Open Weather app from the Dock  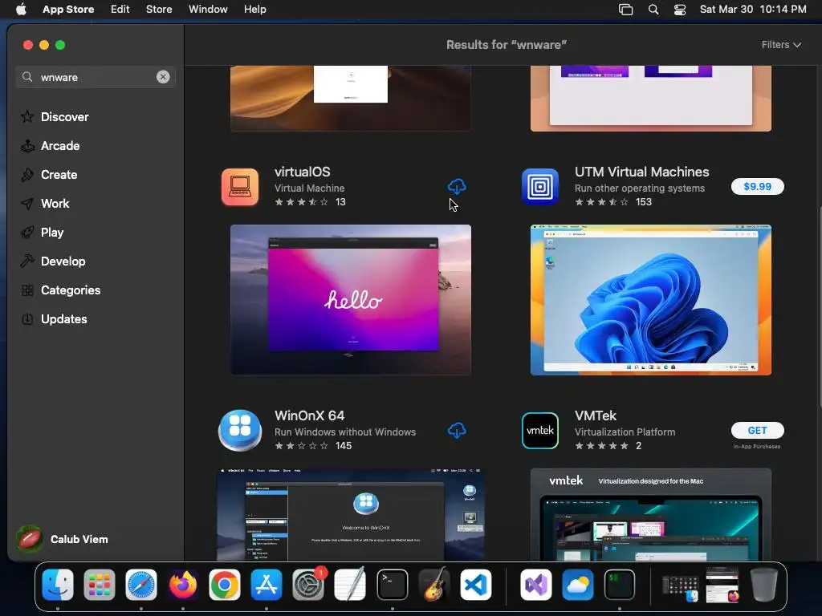click(x=578, y=585)
